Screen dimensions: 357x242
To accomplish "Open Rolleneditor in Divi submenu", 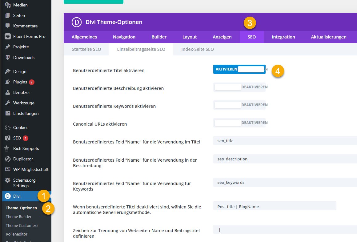I will [x=17, y=234].
